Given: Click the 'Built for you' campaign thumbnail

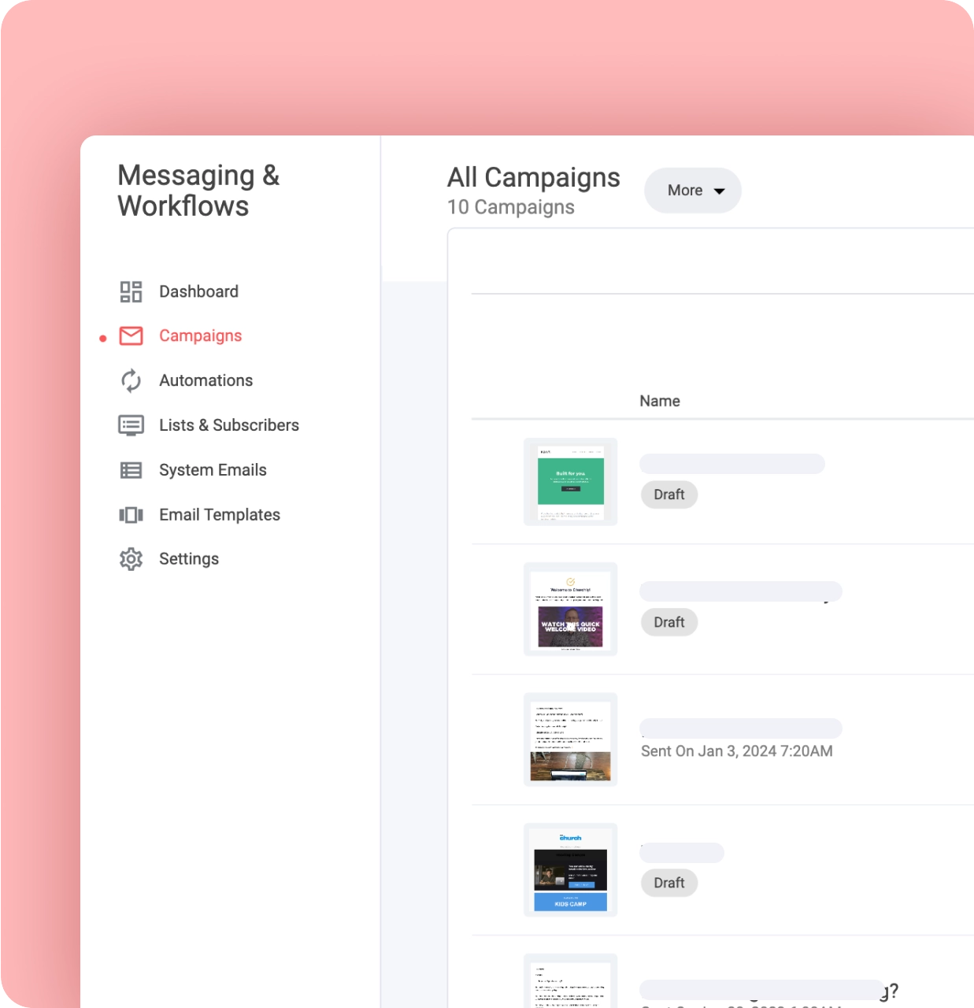Looking at the screenshot, I should coord(569,481).
